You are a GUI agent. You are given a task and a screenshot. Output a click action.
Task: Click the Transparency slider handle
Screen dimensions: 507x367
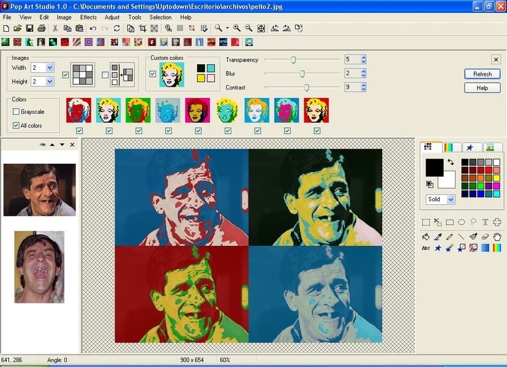click(293, 60)
